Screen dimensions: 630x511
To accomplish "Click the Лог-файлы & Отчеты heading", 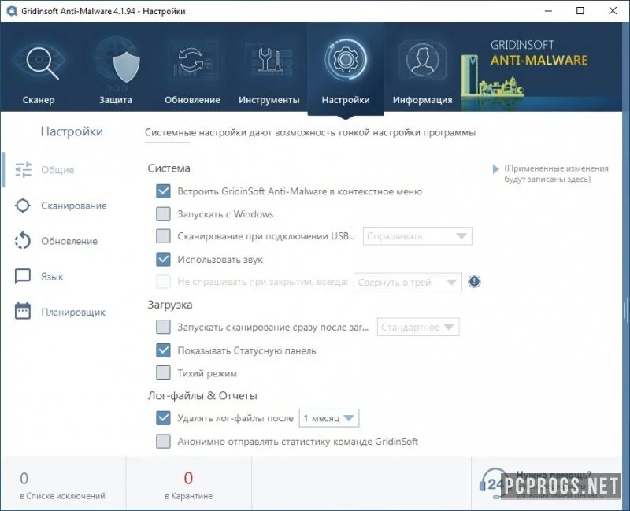I will click(x=202, y=396).
